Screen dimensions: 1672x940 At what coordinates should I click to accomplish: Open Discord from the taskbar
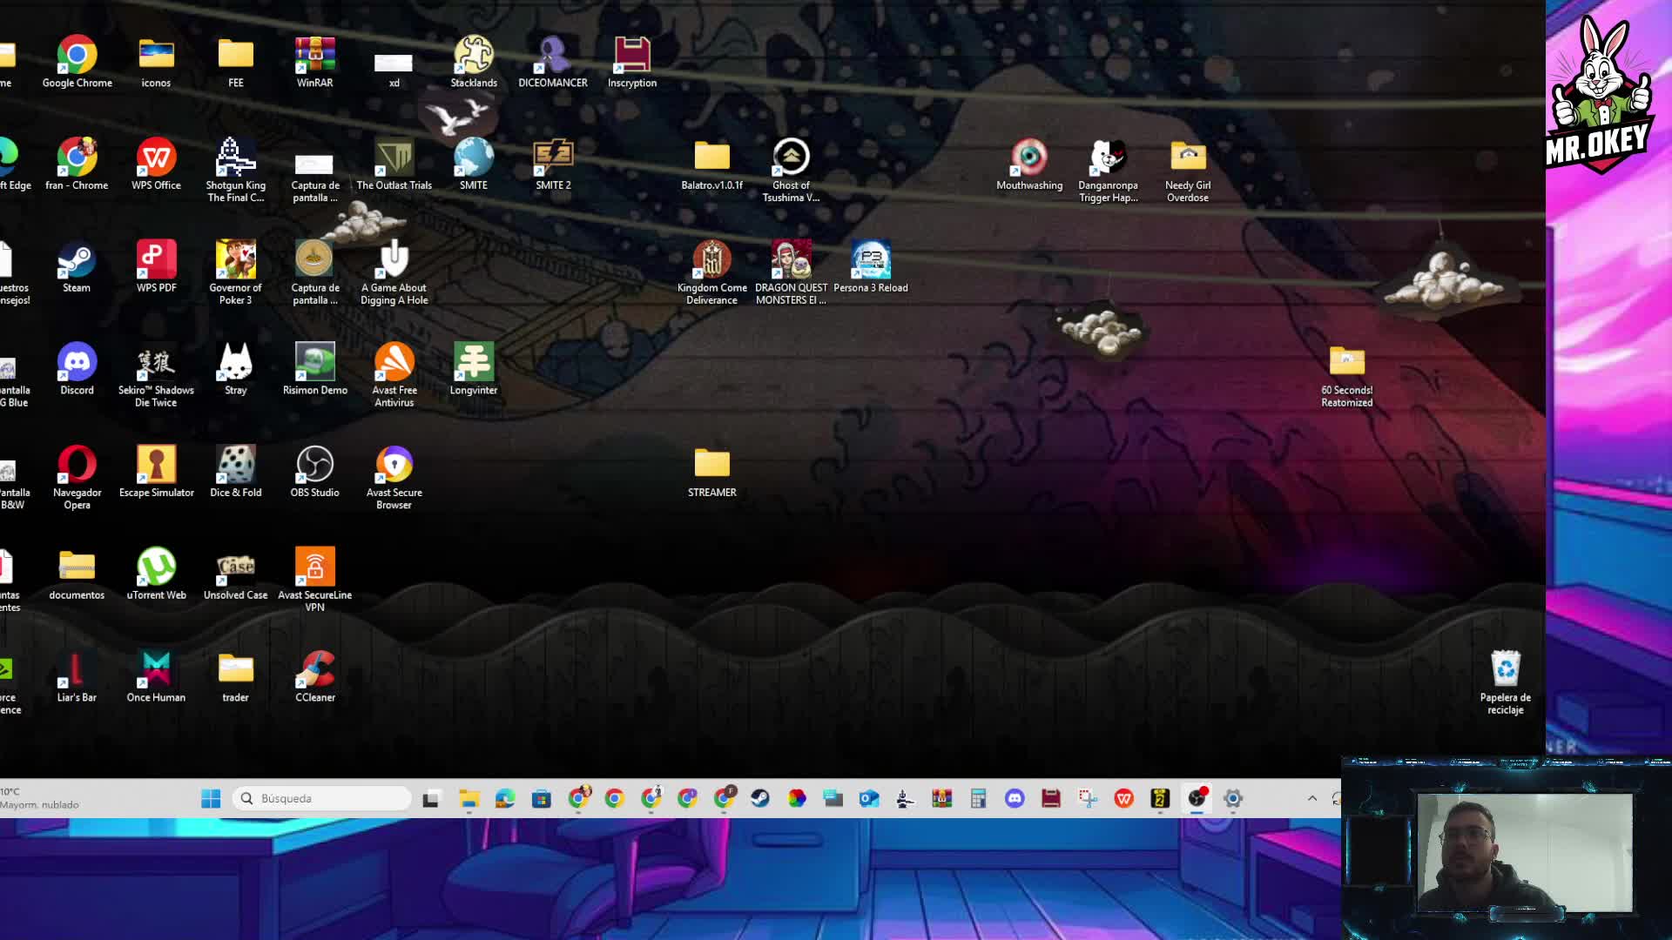(x=1015, y=798)
